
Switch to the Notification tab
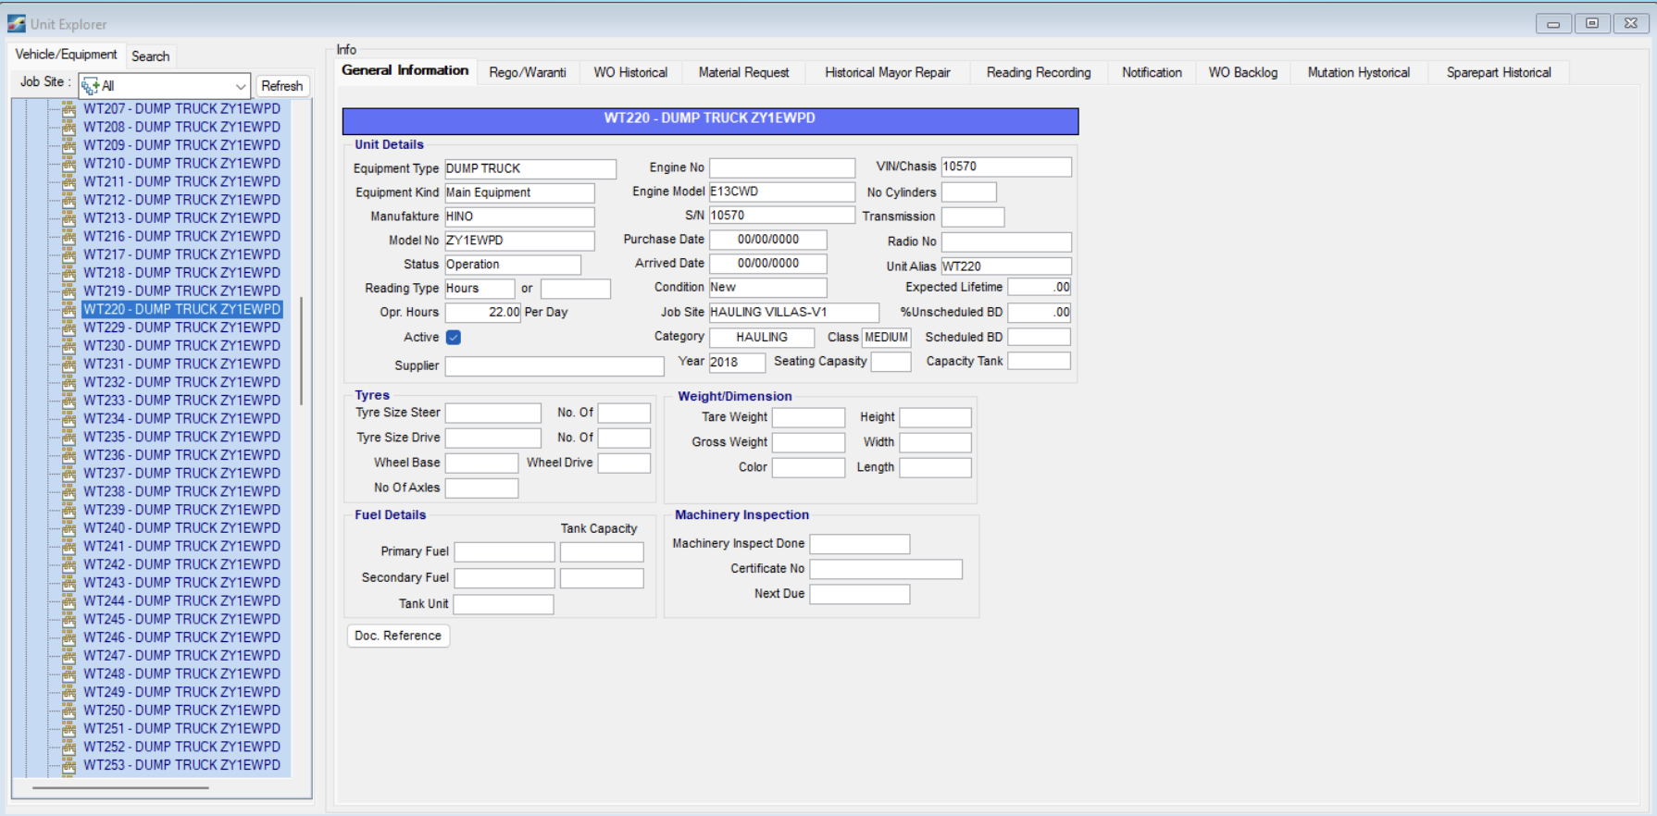coord(1152,72)
